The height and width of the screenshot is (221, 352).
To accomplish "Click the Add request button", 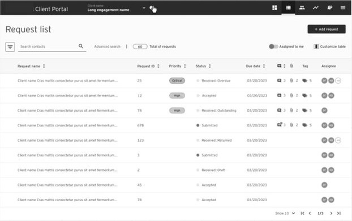I will (x=327, y=29).
